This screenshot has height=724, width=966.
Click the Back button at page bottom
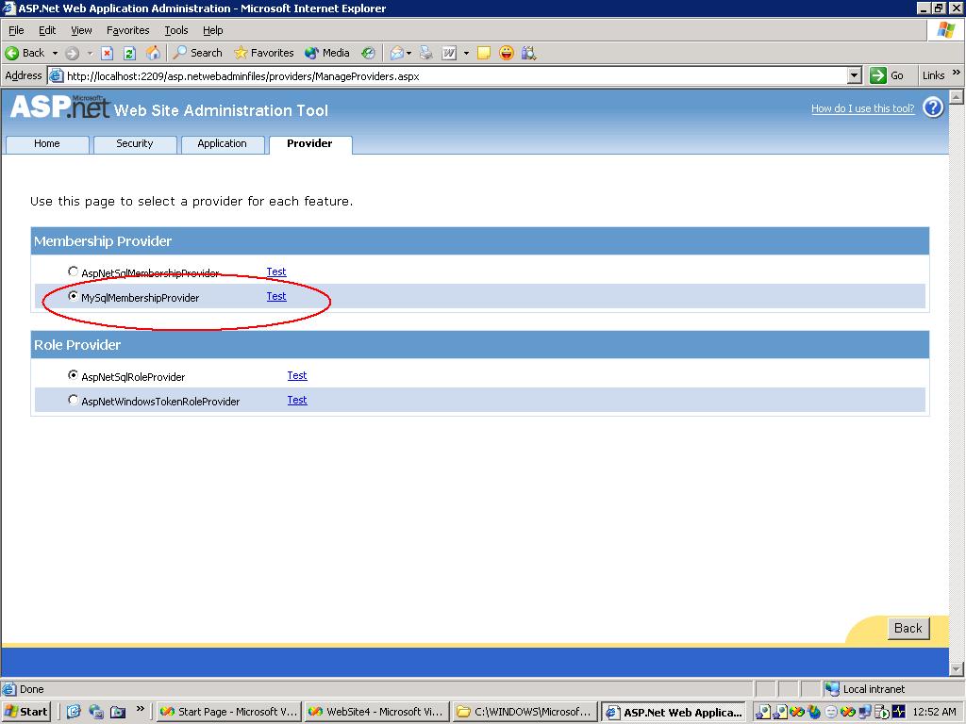tap(908, 628)
